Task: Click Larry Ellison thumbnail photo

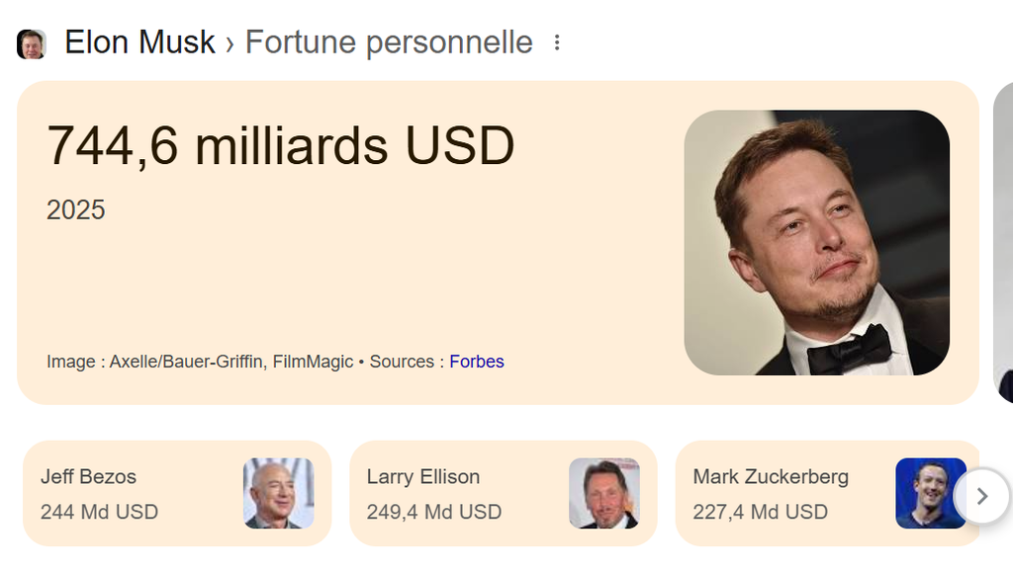Action: (x=603, y=493)
